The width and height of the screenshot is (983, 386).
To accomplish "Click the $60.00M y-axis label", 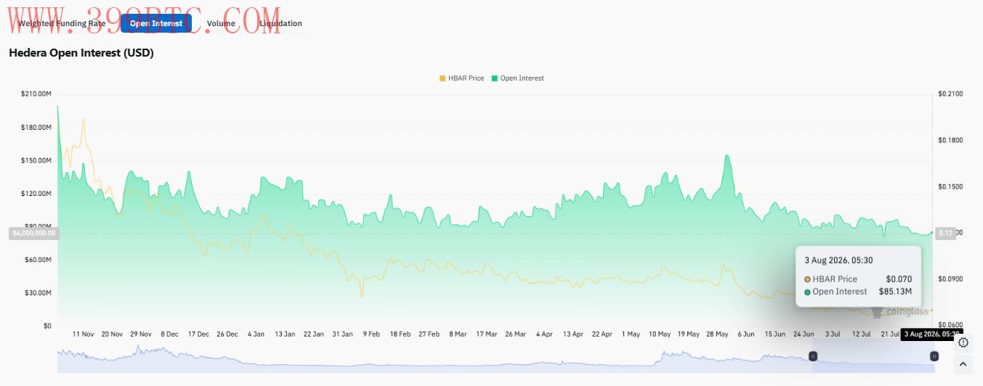I will click(x=37, y=260).
